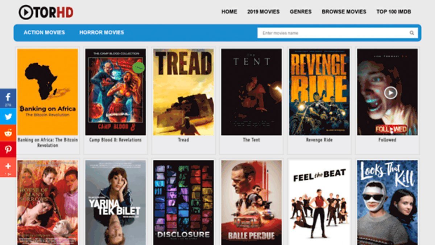Select the Horror Movies tab
The height and width of the screenshot is (245, 435).
coord(101,32)
